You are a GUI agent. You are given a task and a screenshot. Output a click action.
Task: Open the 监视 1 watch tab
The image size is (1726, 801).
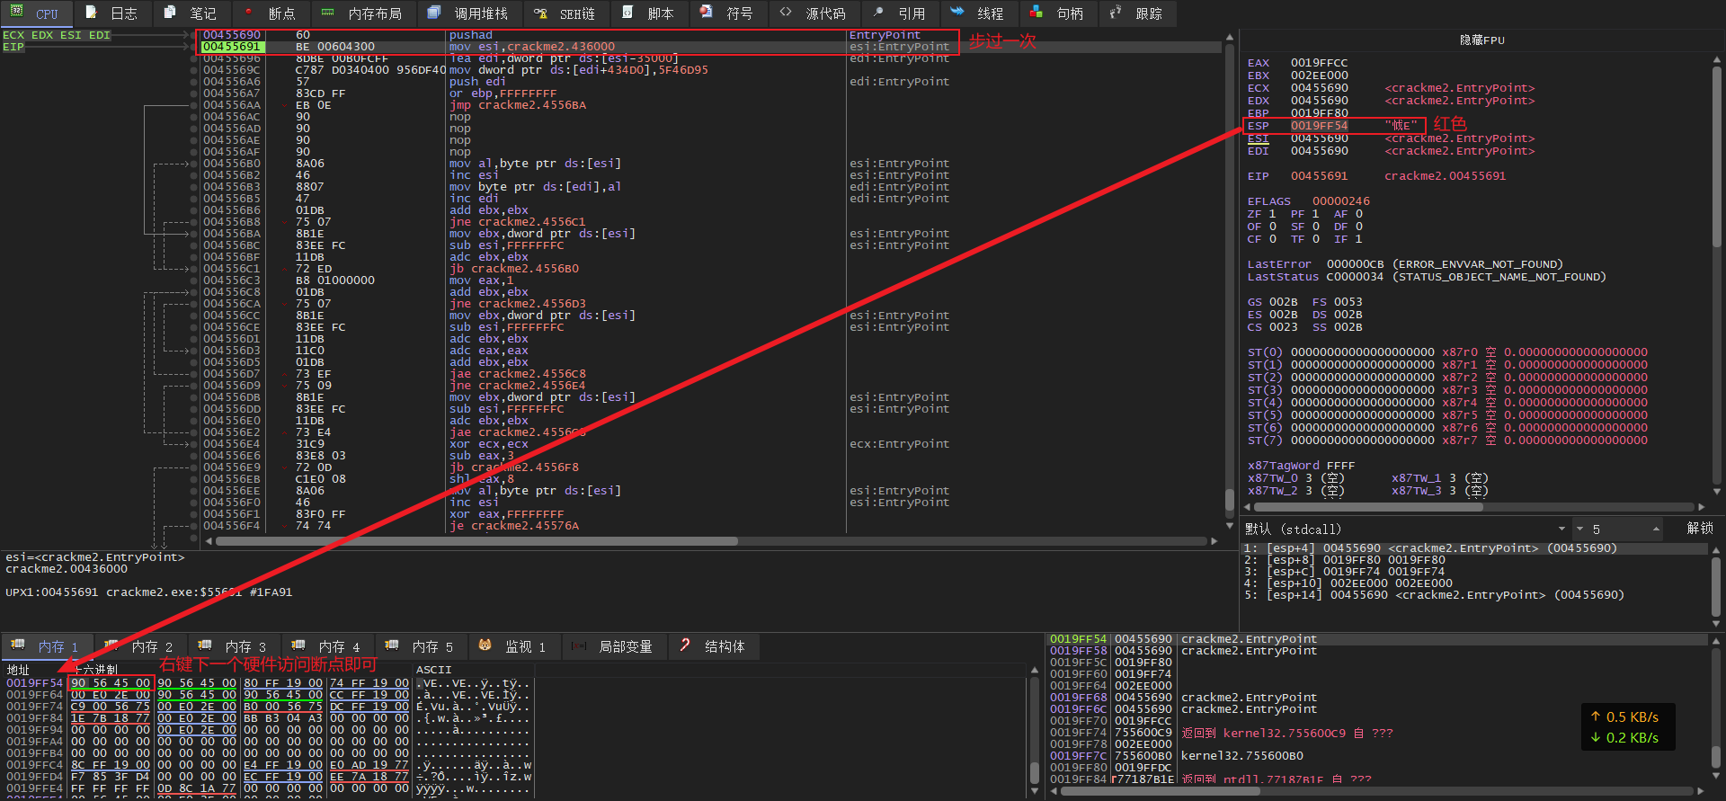click(x=514, y=646)
